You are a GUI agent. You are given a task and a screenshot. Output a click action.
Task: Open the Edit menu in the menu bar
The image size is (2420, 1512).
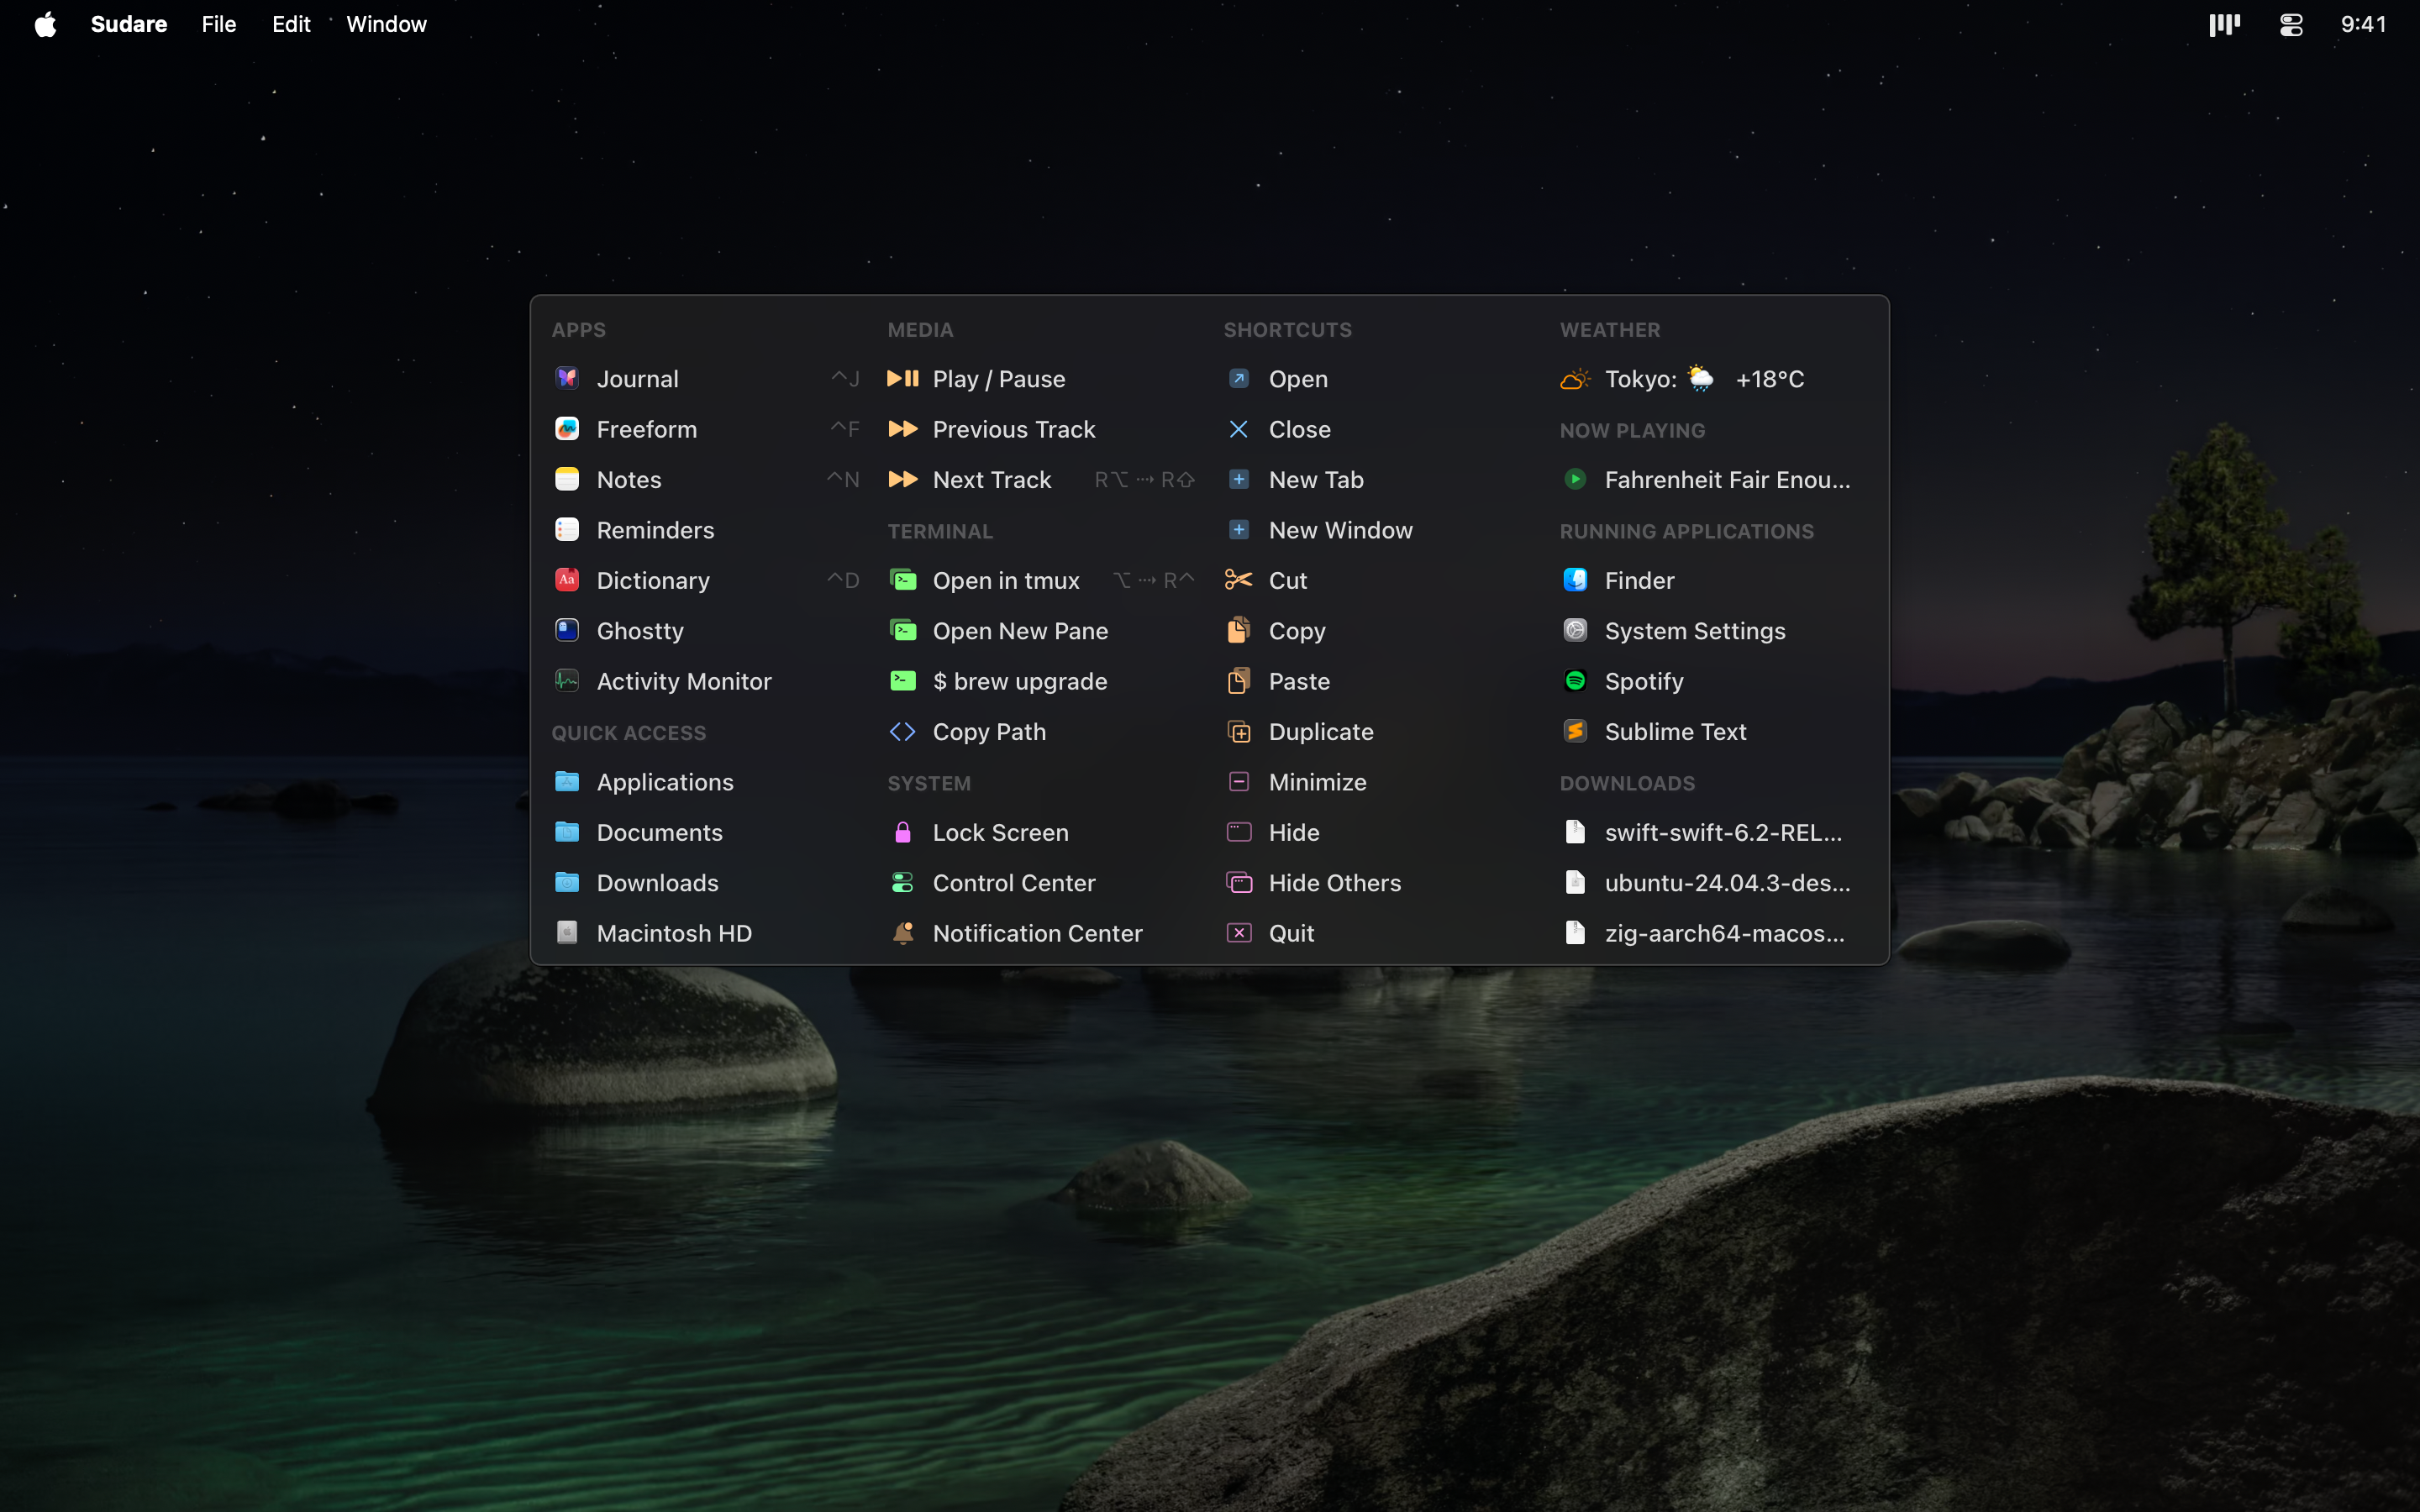(290, 24)
